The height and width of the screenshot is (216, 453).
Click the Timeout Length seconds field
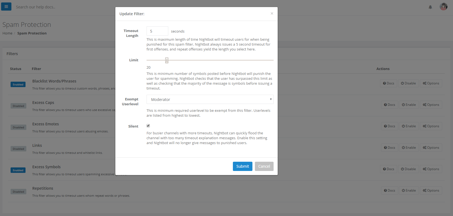point(157,31)
